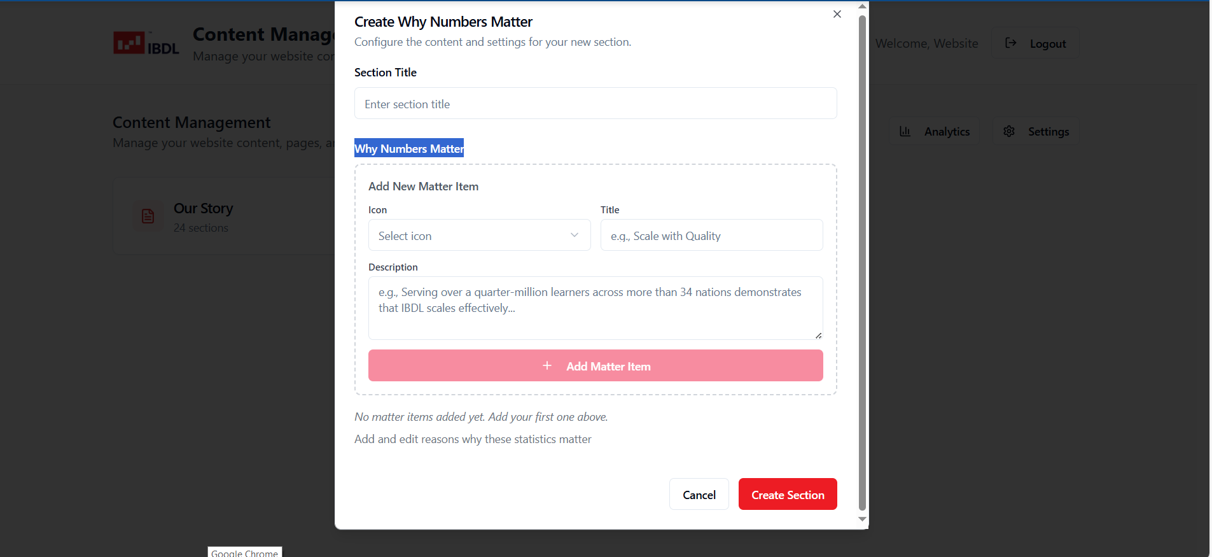Click the description textarea resize handle
The height and width of the screenshot is (557, 1212).
click(818, 335)
